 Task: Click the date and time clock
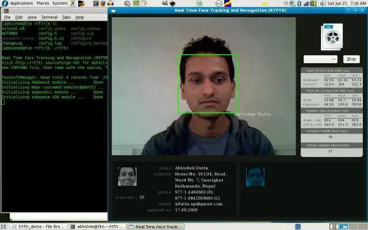tap(347, 3)
